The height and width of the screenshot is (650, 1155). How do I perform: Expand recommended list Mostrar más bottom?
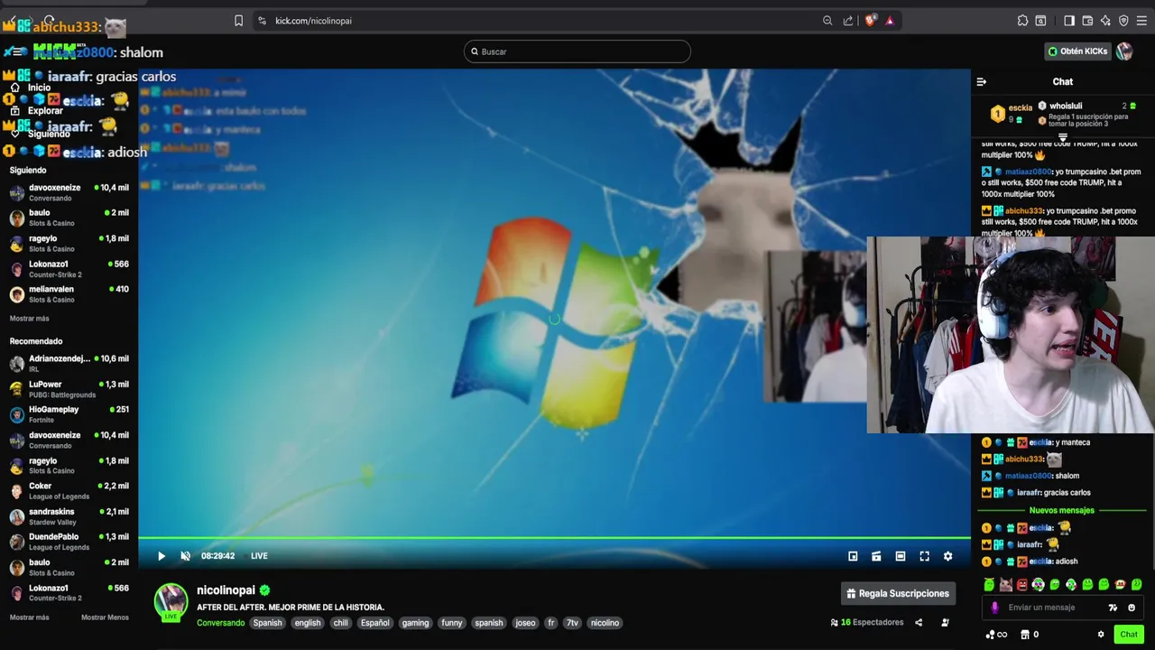(x=30, y=617)
